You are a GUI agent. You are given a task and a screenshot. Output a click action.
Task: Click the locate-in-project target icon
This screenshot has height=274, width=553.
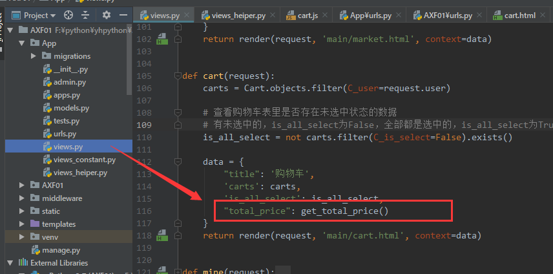pyautogui.click(x=68, y=15)
